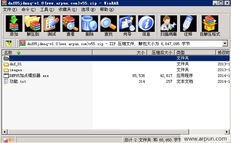This screenshot has height=143, width=231.
Task: Click the 功能.txt document icon
Action: (x=6, y=81)
